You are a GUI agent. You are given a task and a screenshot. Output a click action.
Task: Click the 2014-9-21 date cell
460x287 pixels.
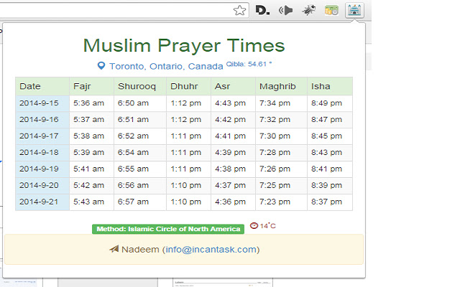[42, 202]
